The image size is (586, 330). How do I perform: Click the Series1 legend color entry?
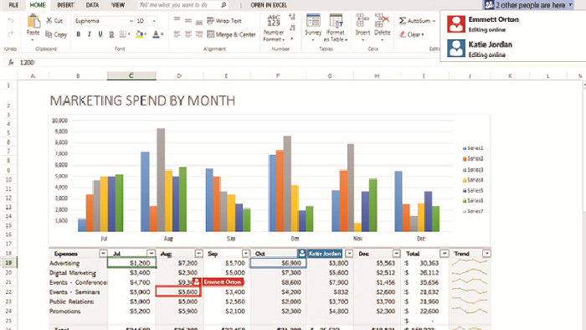(x=473, y=148)
